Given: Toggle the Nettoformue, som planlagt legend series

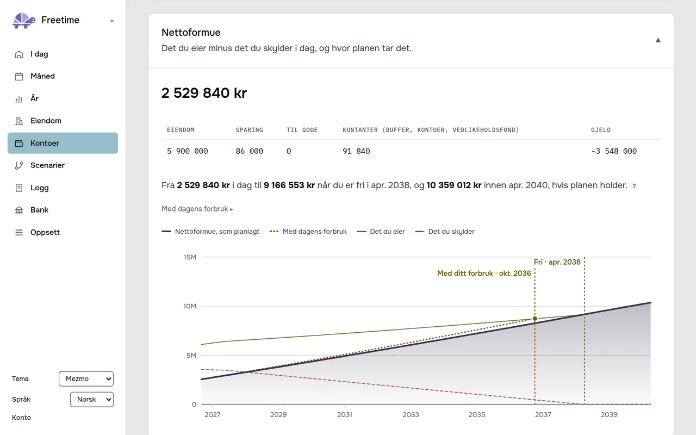Looking at the screenshot, I should pos(210,232).
